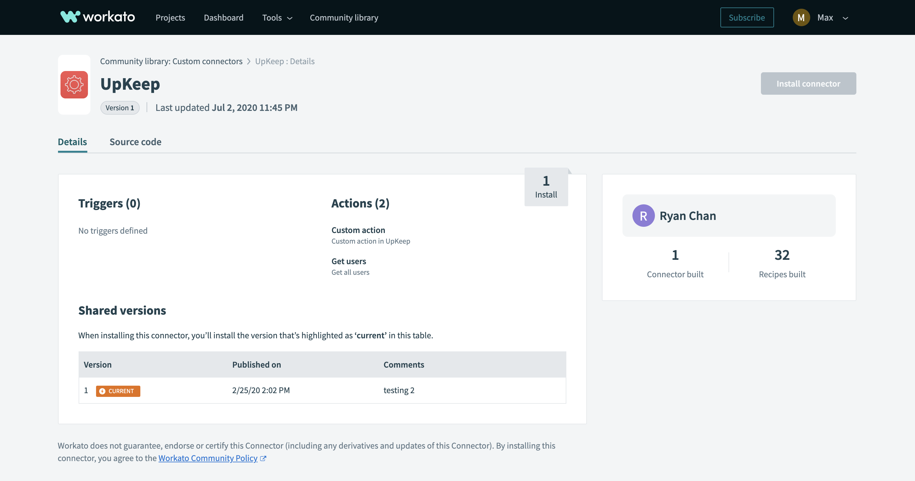The width and height of the screenshot is (915, 481).
Task: Click the No triggers defined text
Action: pyautogui.click(x=113, y=231)
